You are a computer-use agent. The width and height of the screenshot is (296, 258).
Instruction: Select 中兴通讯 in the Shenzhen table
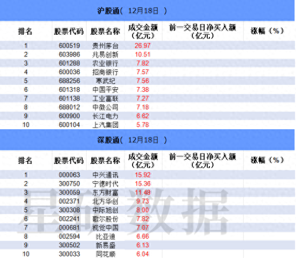point(105,175)
